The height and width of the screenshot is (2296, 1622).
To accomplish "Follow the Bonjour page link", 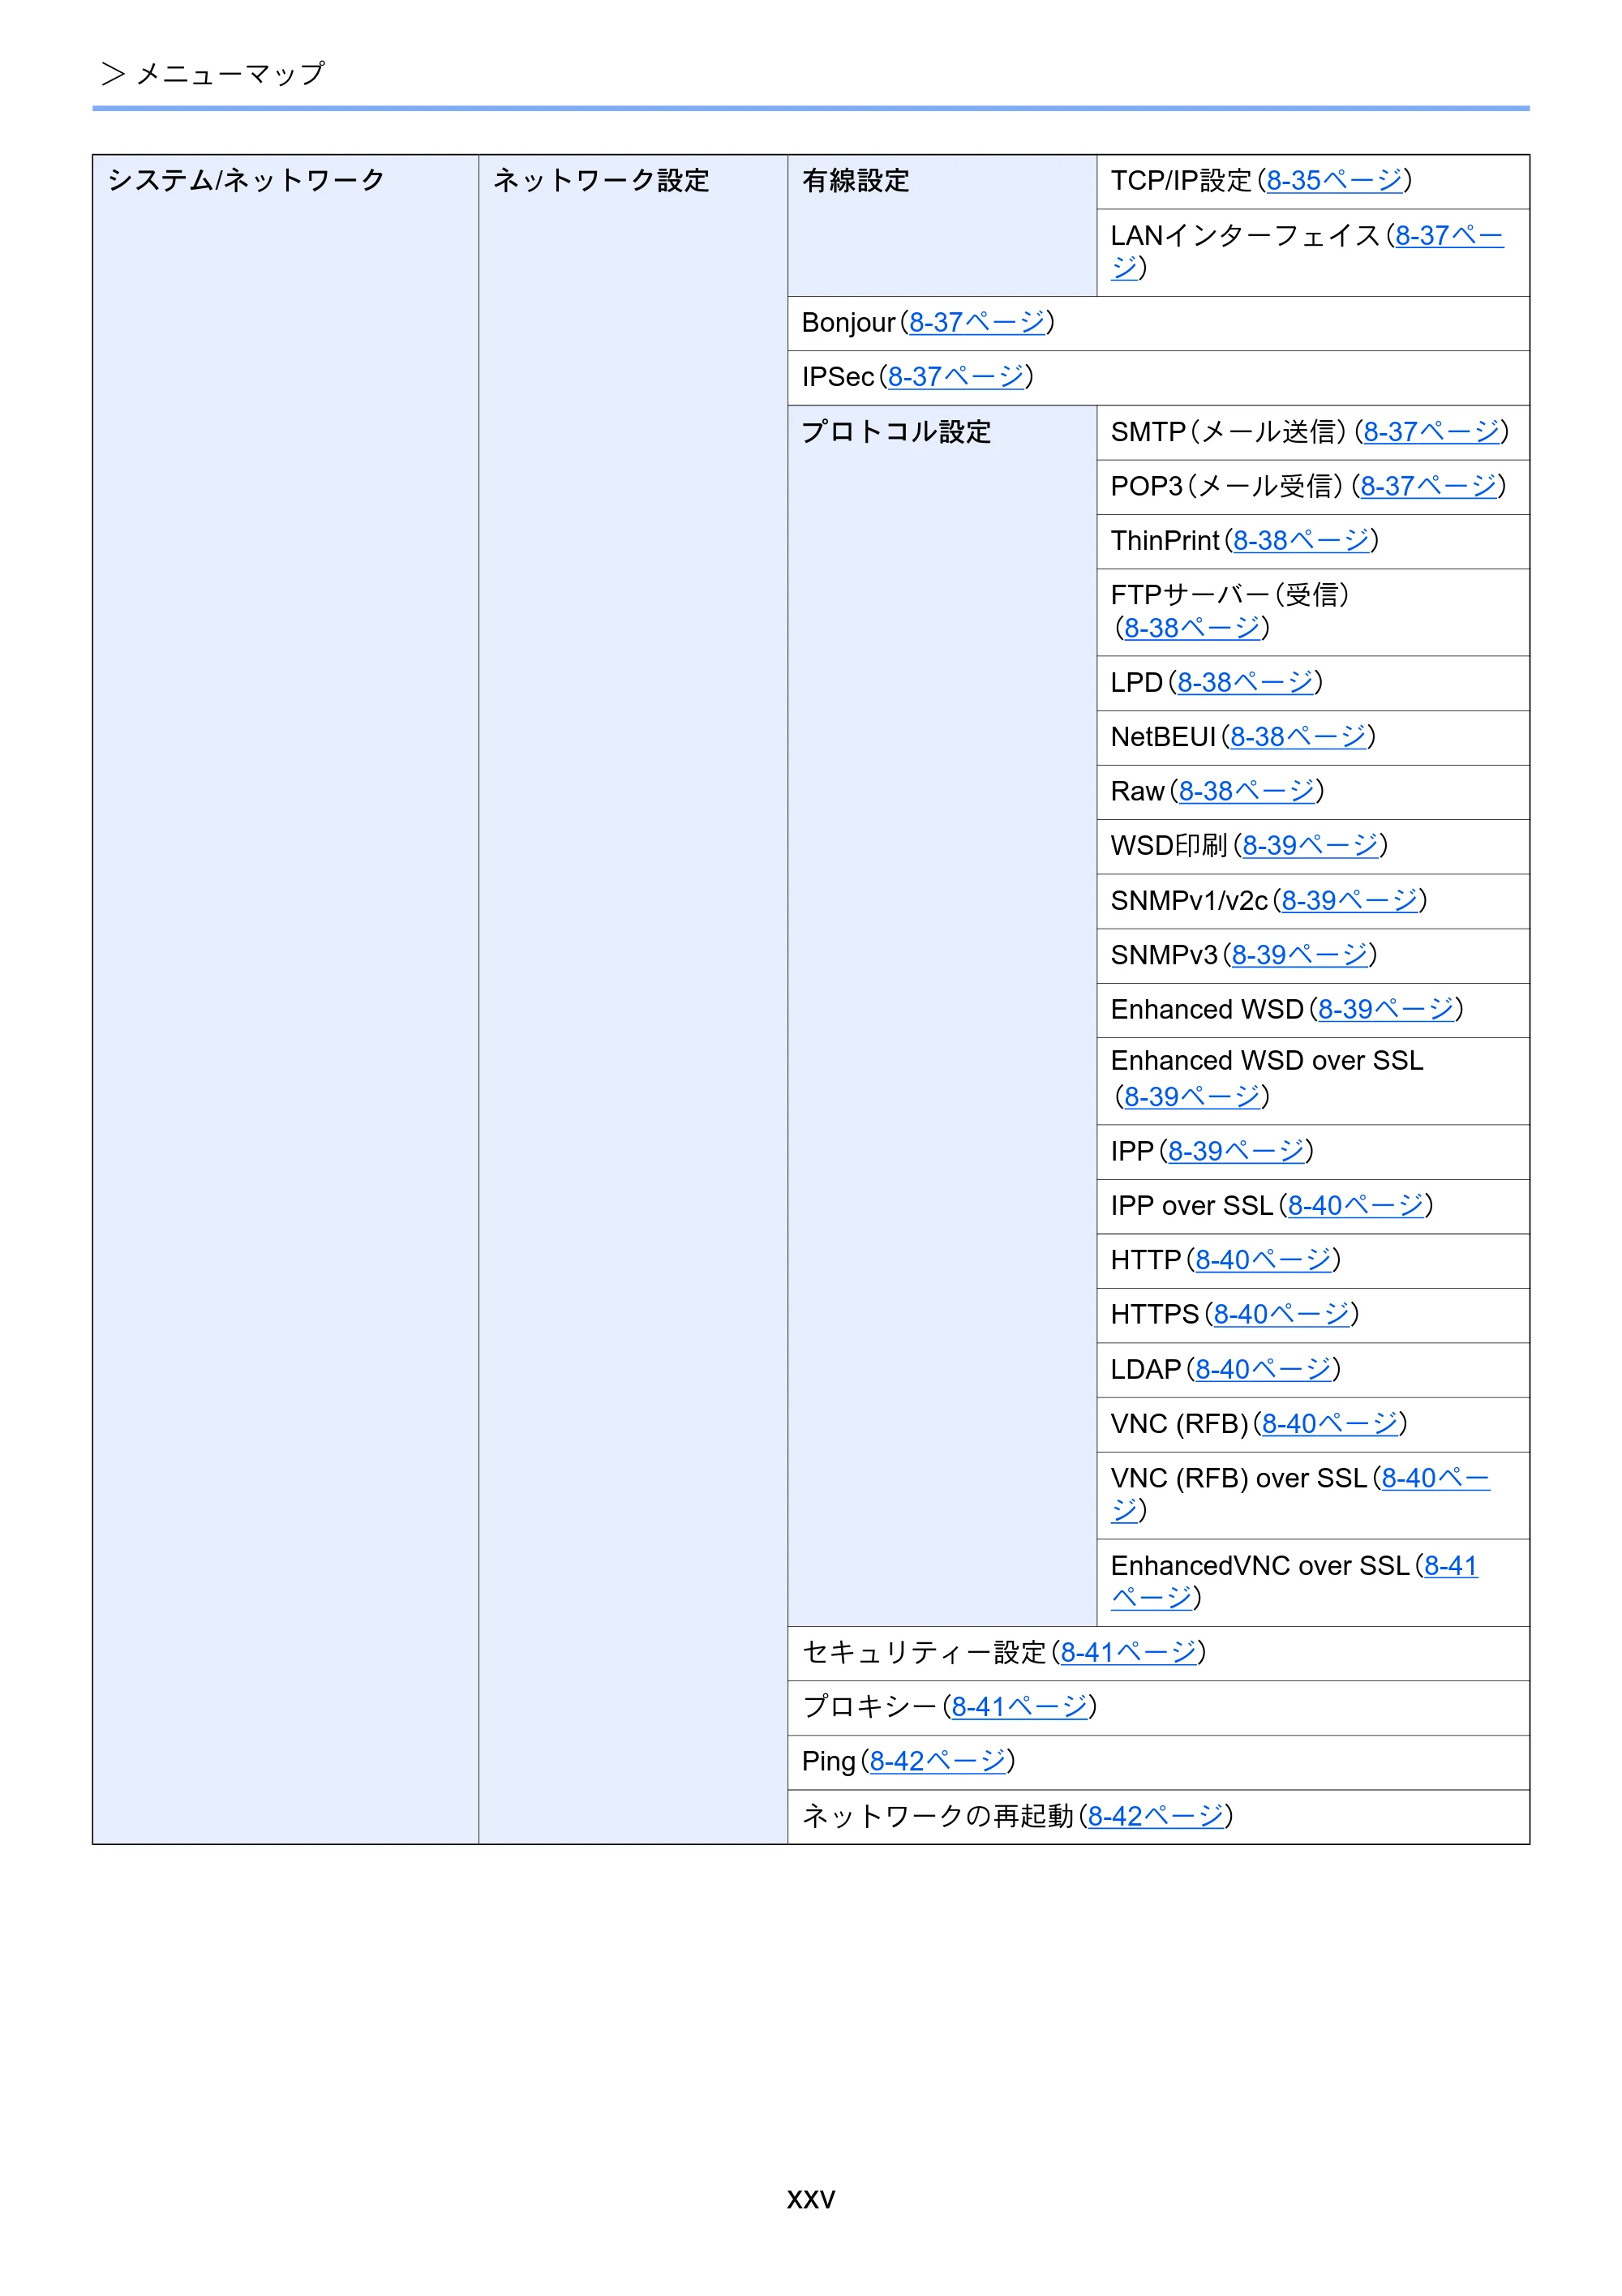I will [x=977, y=323].
